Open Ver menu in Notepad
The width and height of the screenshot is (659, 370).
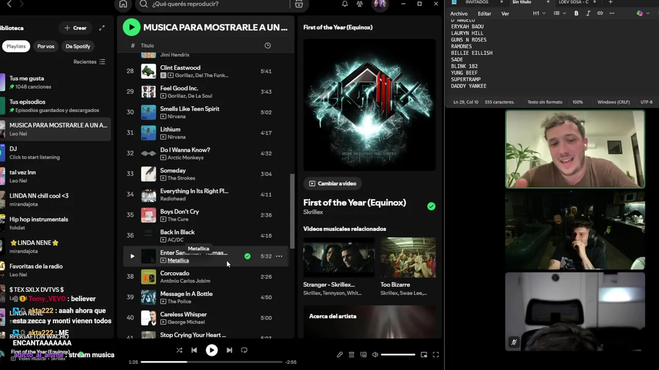[x=505, y=14]
